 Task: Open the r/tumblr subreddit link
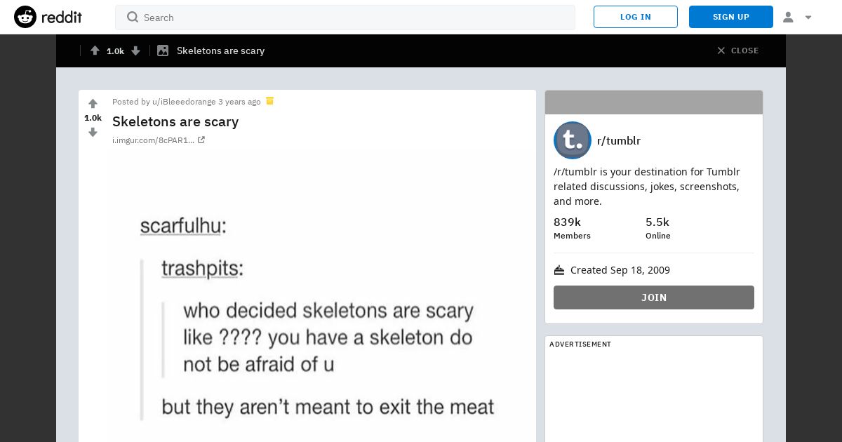click(x=619, y=140)
